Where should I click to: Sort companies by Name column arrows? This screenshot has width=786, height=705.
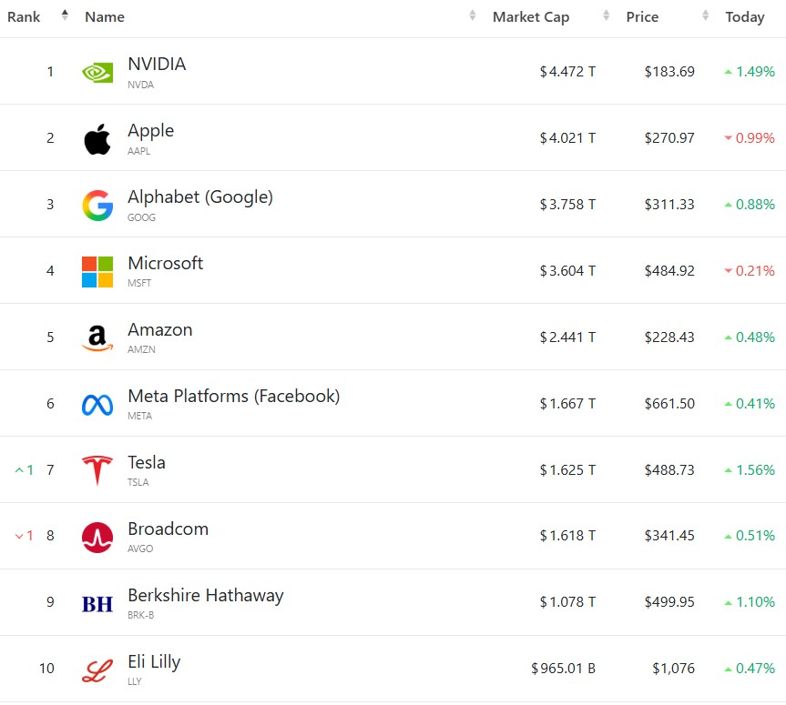[x=473, y=16]
